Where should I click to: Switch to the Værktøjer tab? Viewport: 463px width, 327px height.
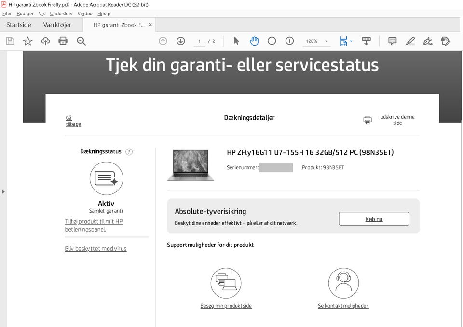tap(57, 25)
